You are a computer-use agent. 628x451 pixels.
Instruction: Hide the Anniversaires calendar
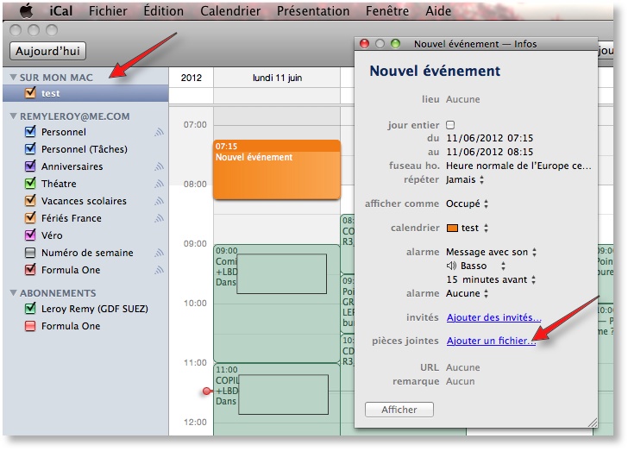(30, 166)
